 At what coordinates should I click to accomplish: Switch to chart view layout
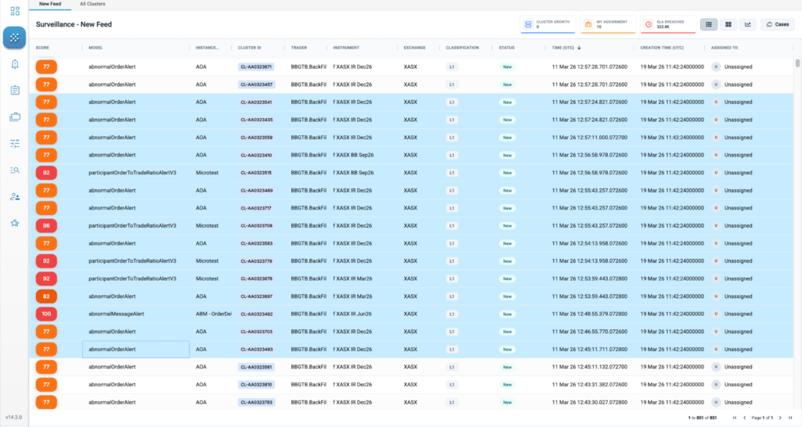748,24
